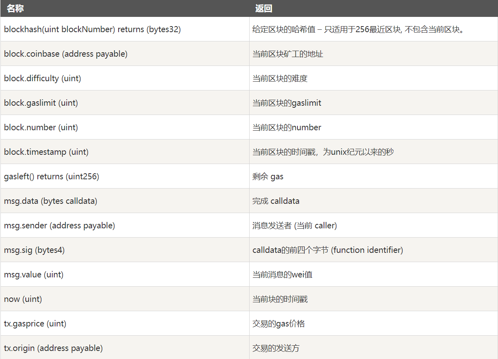Click the block.gaslimit (uint) name cell
This screenshot has height=359, width=498.
(x=41, y=103)
